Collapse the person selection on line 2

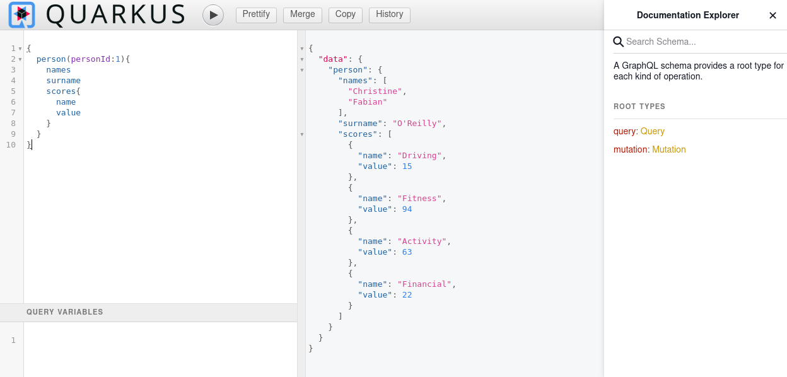[x=21, y=59]
